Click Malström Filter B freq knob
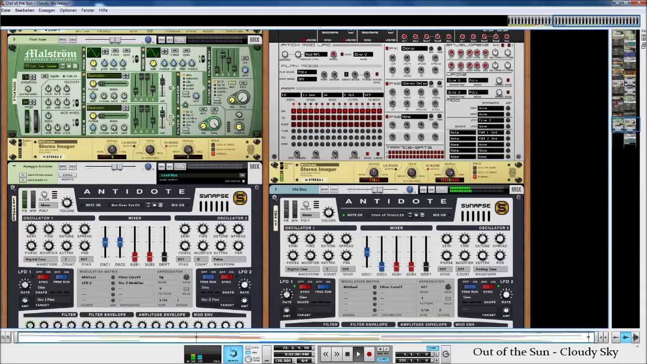 pos(214,124)
